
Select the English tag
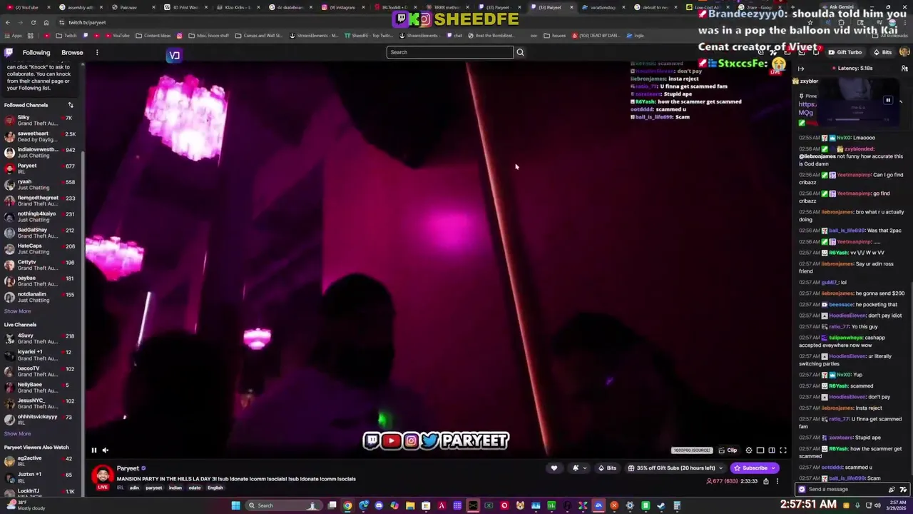pyautogui.click(x=215, y=488)
